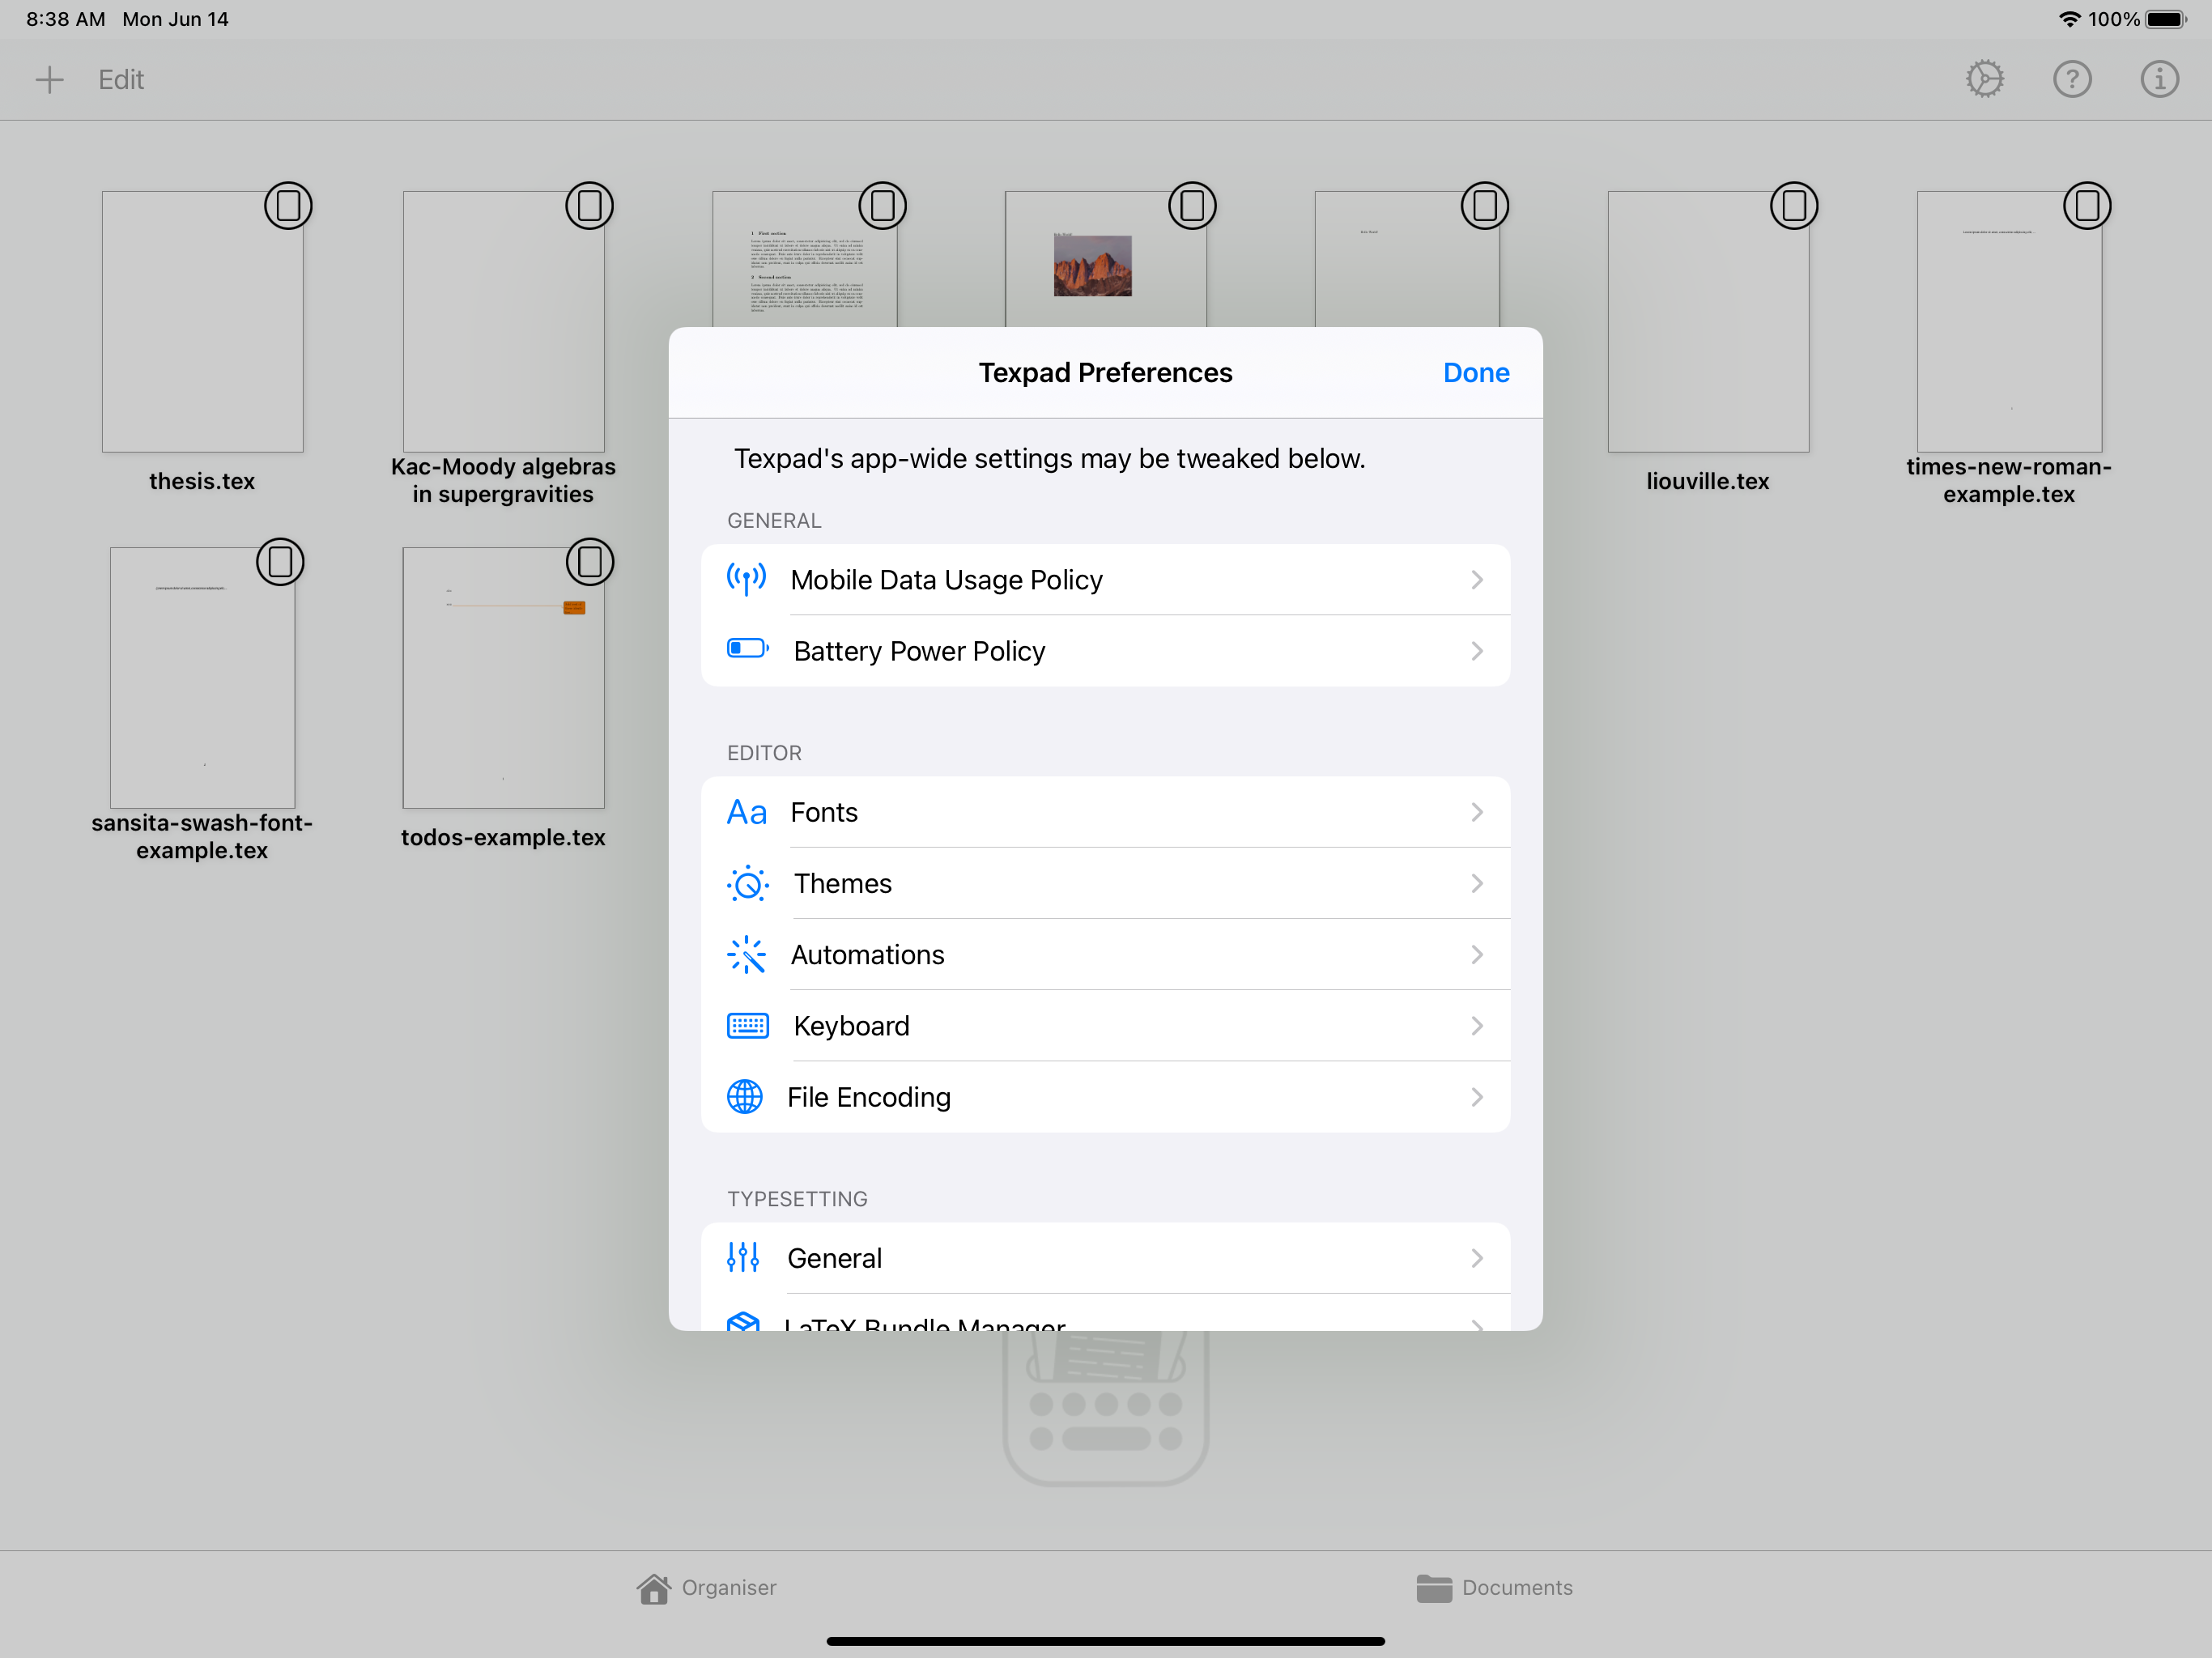Open thesis.tex document thumbnail
2212x1658 pixels.
pos(202,322)
